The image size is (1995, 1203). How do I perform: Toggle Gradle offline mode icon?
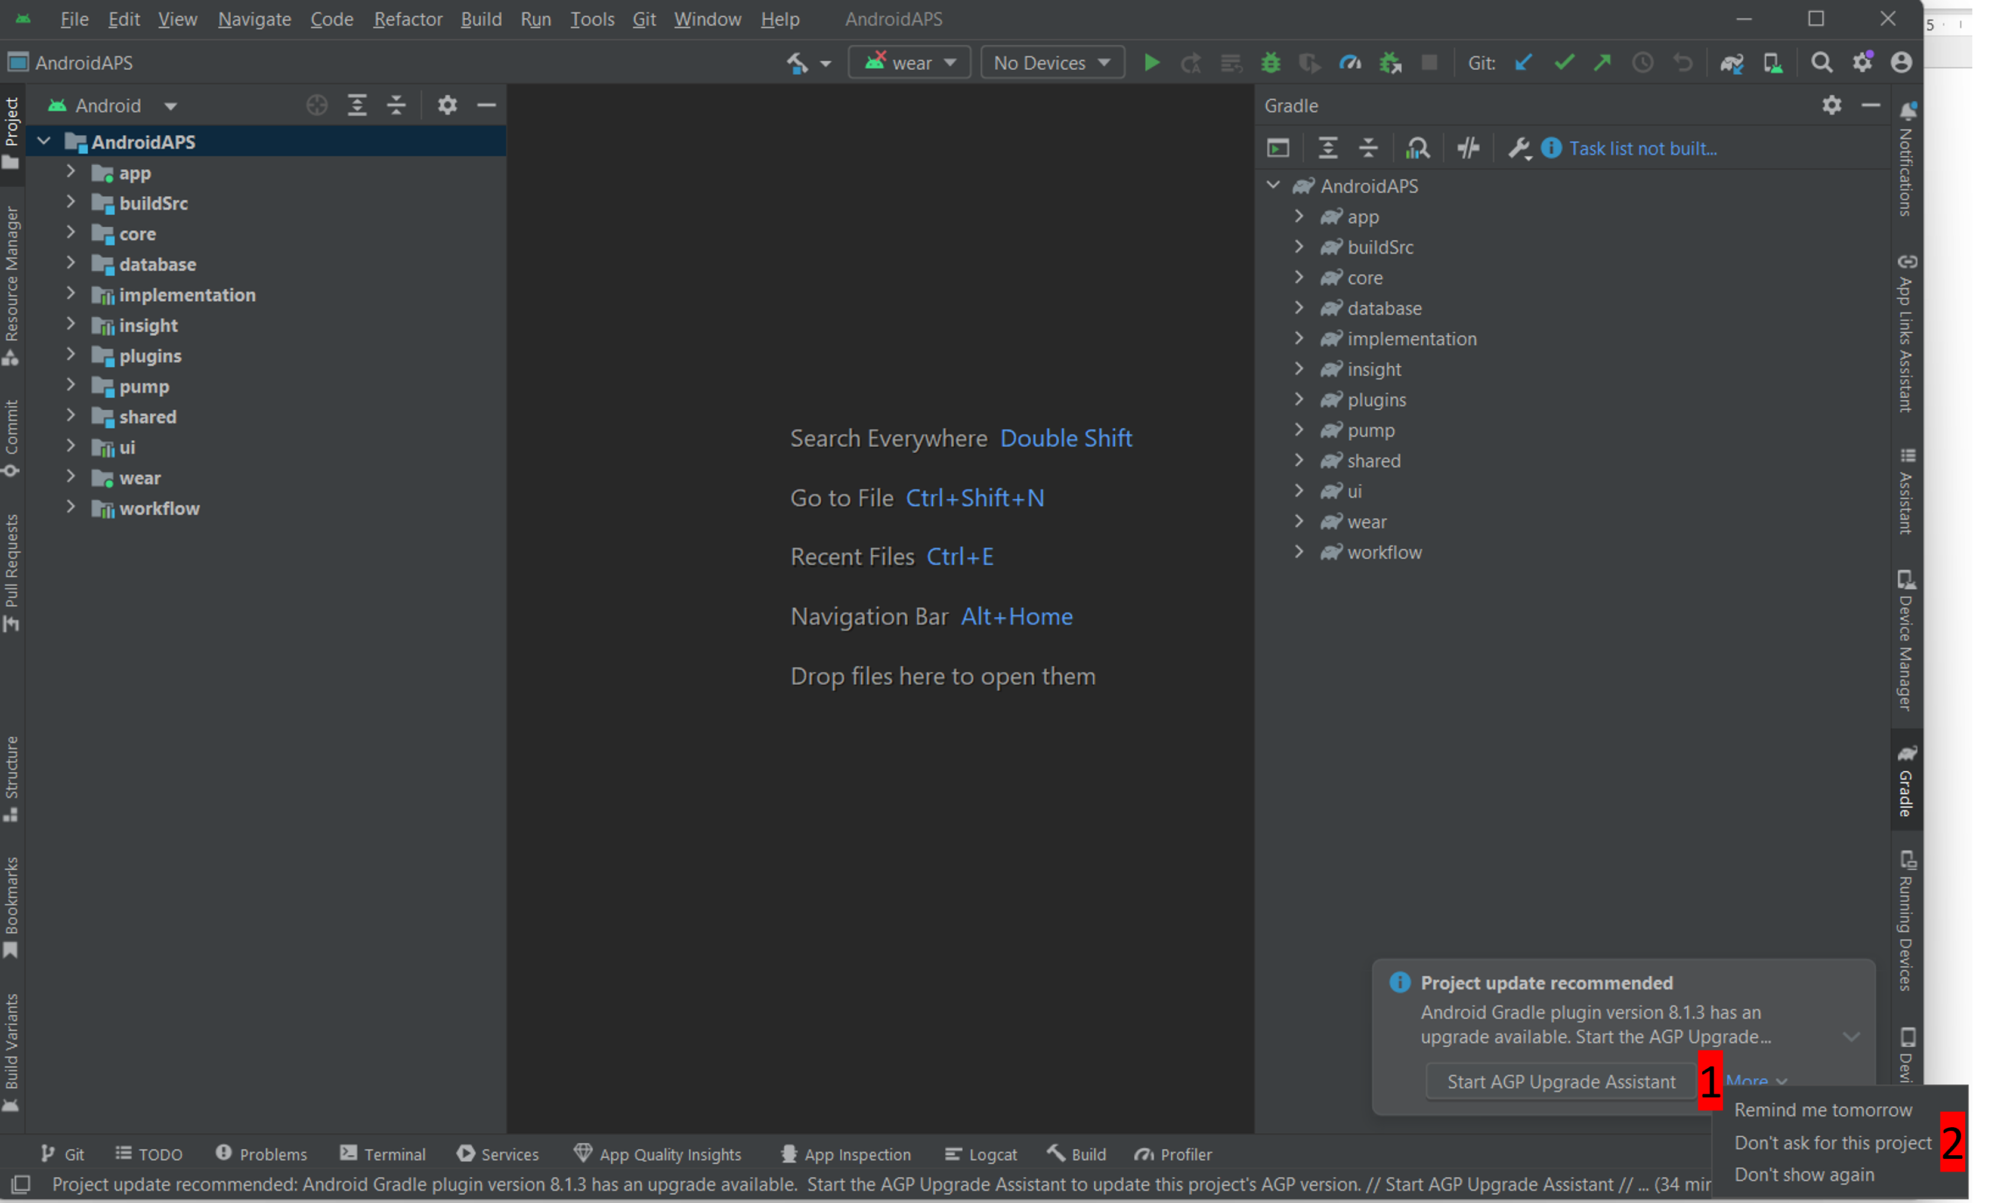(1468, 148)
